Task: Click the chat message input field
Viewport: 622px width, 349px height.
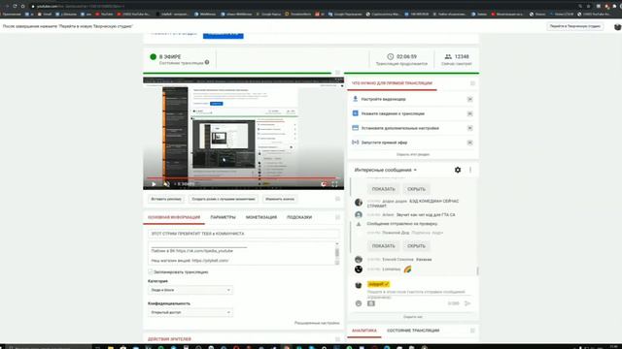Action: point(419,293)
